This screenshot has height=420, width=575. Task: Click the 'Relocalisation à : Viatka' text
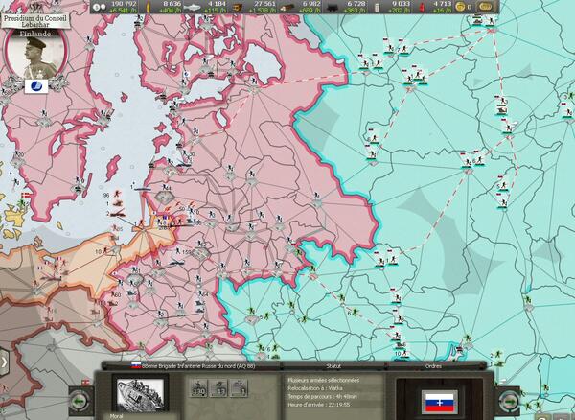tap(315, 388)
